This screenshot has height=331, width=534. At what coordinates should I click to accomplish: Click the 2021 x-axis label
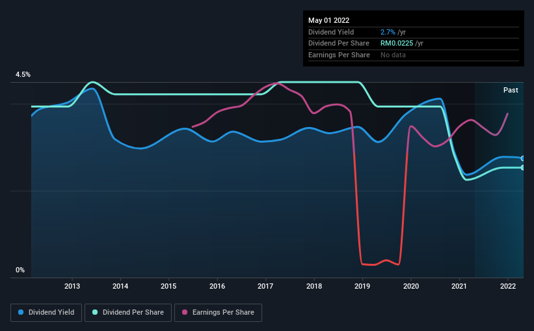tap(459, 286)
